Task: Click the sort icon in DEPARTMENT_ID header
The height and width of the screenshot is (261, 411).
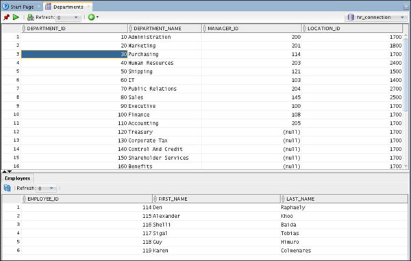Action: tap(24, 28)
